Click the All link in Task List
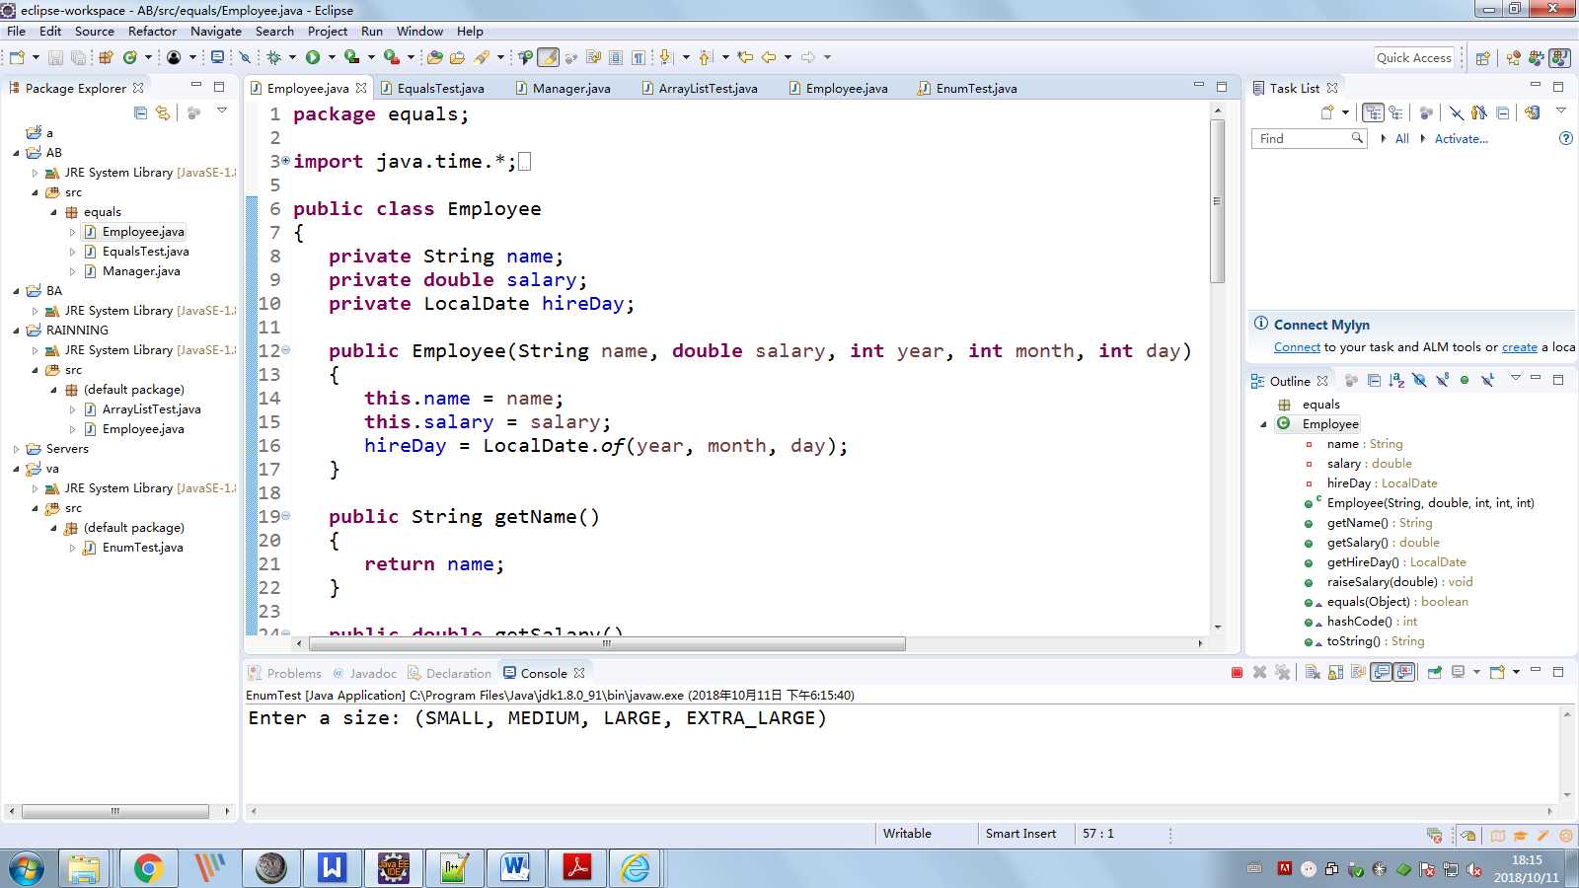Screen dimensions: 1579x888 tap(1401, 139)
